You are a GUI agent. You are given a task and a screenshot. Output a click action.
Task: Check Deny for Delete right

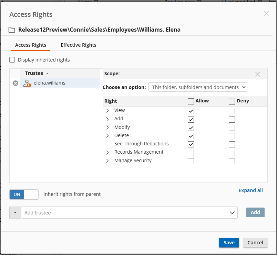(x=232, y=136)
